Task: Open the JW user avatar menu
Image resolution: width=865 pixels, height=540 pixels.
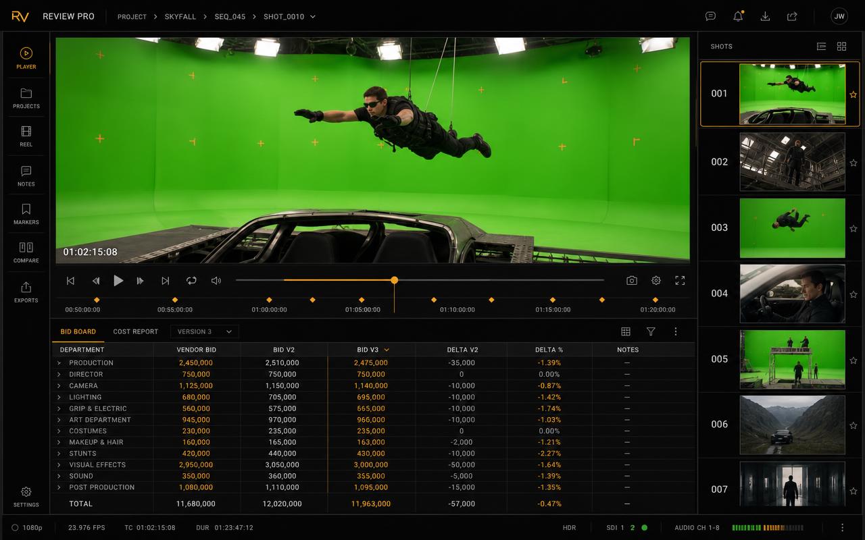Action: click(839, 16)
